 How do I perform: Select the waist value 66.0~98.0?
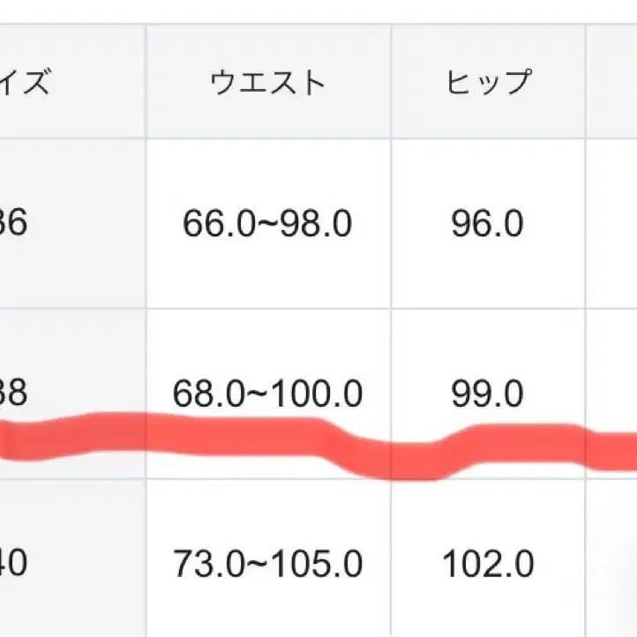(267, 224)
